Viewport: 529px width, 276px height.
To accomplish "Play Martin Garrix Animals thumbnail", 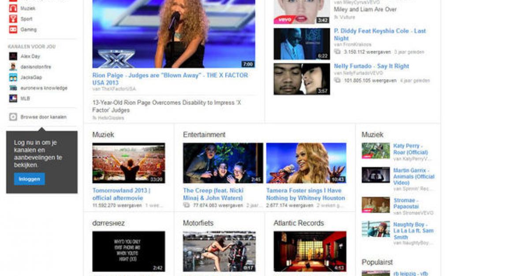I will [376, 175].
